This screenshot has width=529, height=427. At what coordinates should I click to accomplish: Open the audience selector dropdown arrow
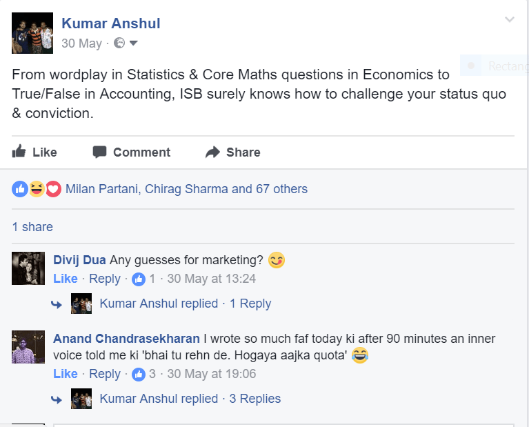(134, 43)
